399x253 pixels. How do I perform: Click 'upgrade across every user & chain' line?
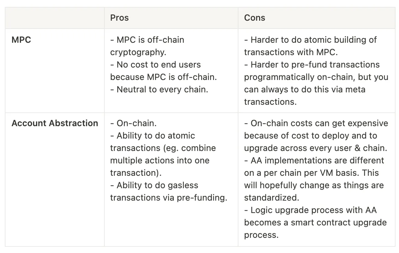click(x=316, y=148)
